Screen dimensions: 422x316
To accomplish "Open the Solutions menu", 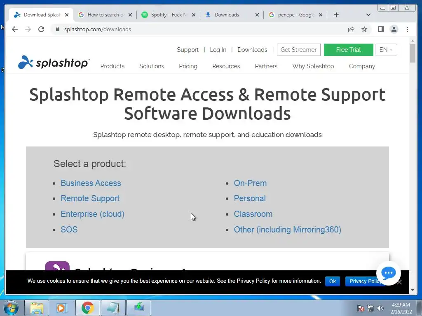I will coord(152,66).
